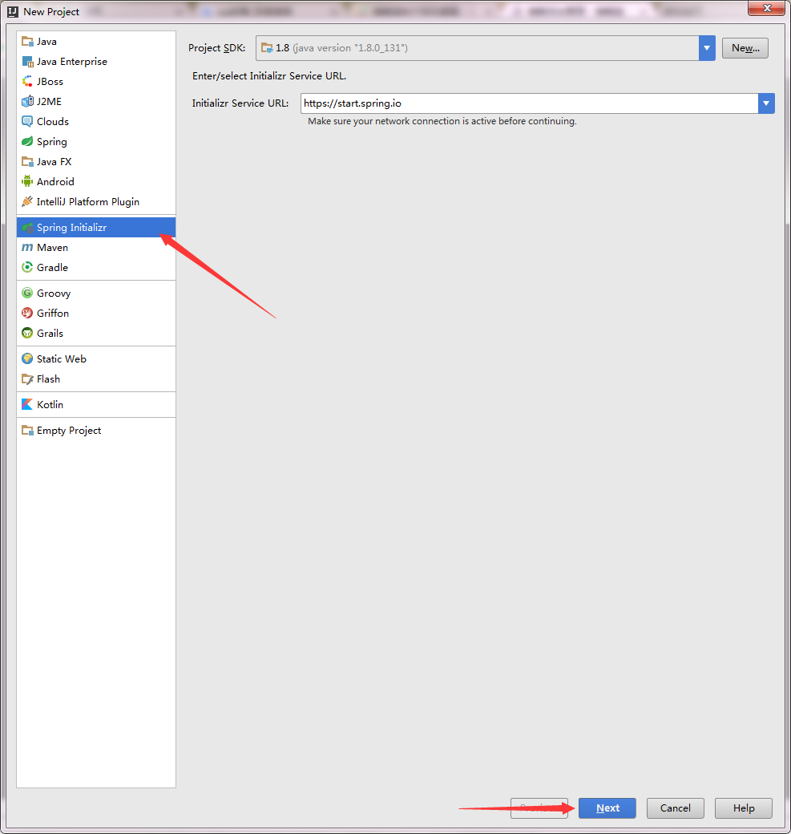Choose Gradle project type
791x834 pixels.
click(96, 268)
